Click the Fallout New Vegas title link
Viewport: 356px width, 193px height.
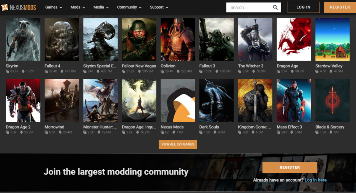(x=139, y=66)
